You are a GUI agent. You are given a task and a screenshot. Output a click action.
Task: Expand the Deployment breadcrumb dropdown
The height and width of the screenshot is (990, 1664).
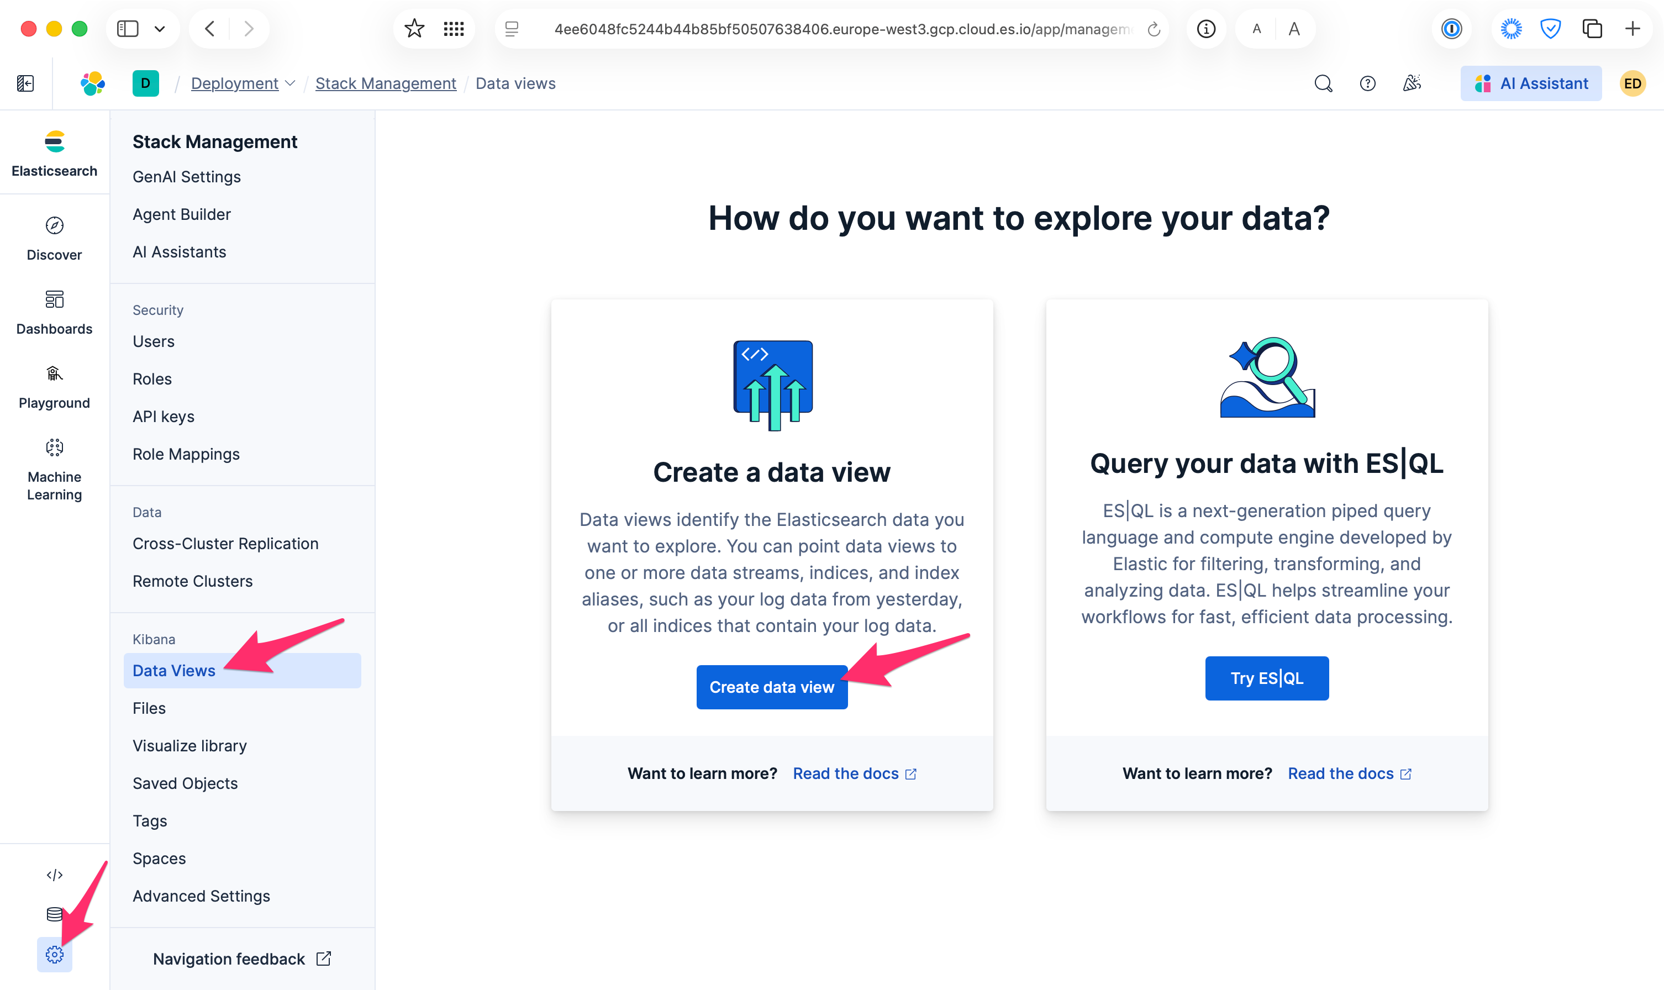[x=291, y=83]
